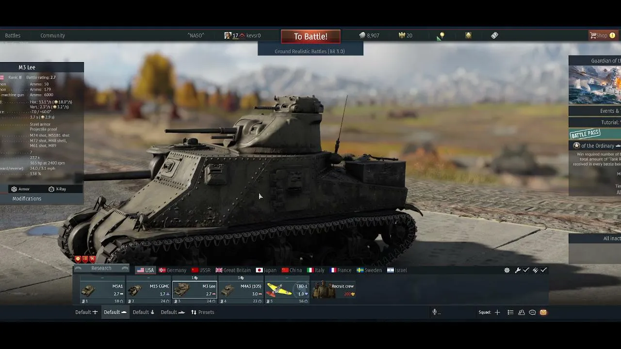Click the China flag icon
Viewport: 621px width, 349px height.
(x=285, y=270)
